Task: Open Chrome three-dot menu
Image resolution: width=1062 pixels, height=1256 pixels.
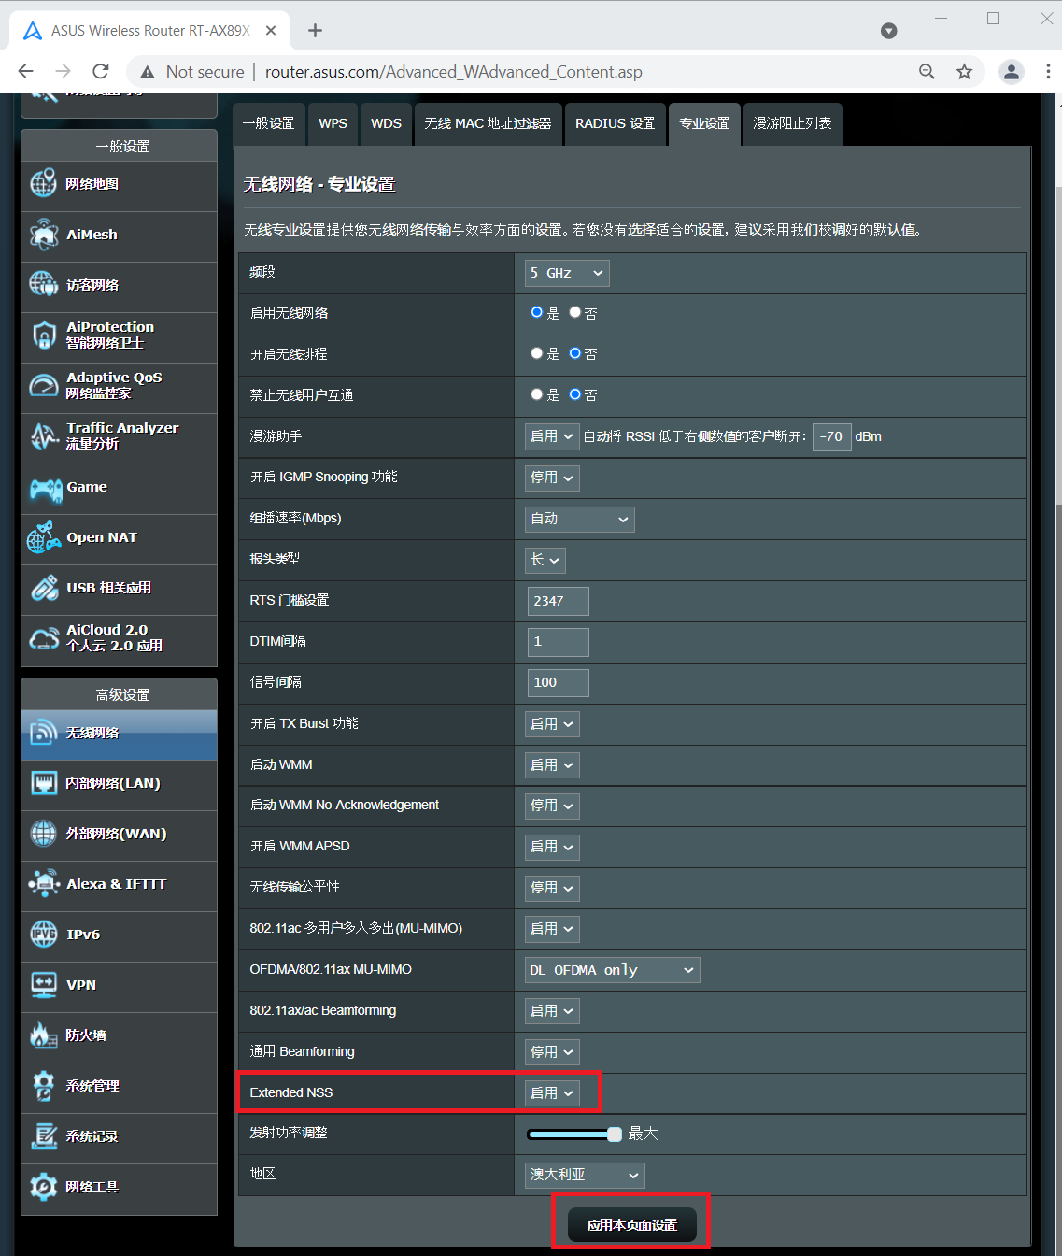Action: (1048, 71)
